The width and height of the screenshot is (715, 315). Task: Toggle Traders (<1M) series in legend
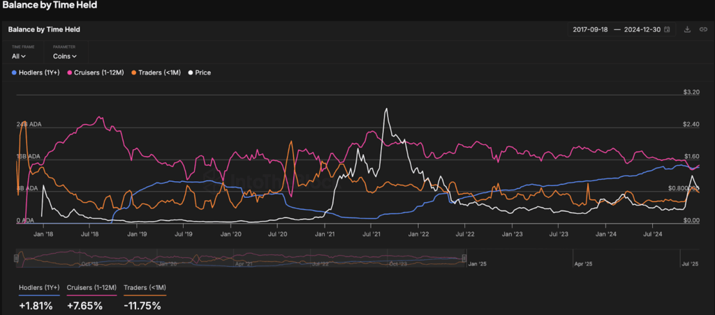click(156, 72)
